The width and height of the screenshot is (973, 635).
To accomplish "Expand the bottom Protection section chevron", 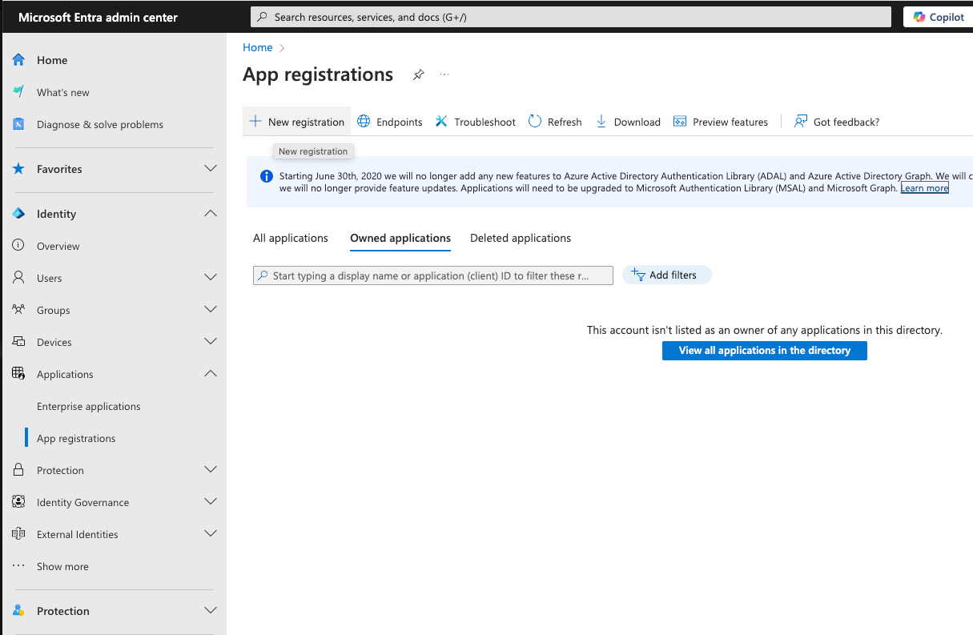I will [x=211, y=611].
